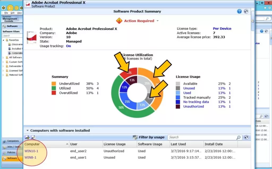Select the Installed filter under Favorites
272x169 pixels.
(17, 49)
